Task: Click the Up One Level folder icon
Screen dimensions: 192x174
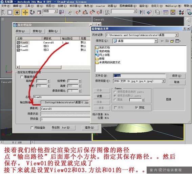Action: [x=167, y=41]
